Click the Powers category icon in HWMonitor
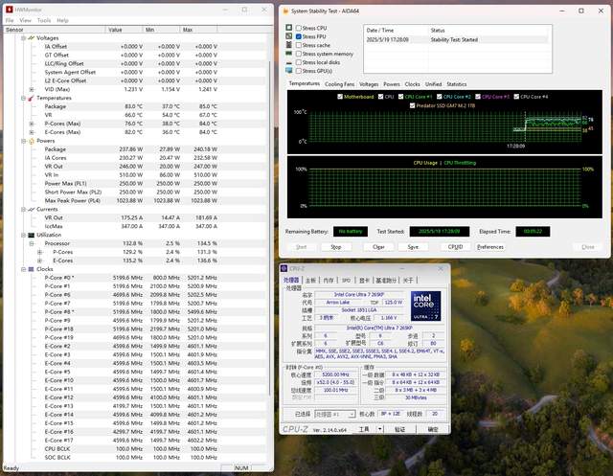 tap(30, 141)
